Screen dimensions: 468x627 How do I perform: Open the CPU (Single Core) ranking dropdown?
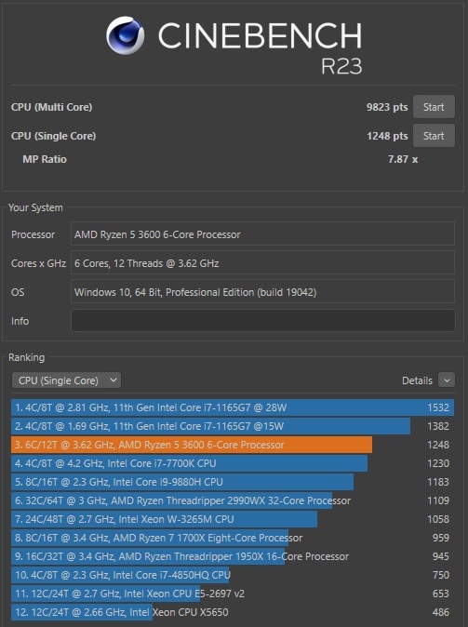[66, 380]
